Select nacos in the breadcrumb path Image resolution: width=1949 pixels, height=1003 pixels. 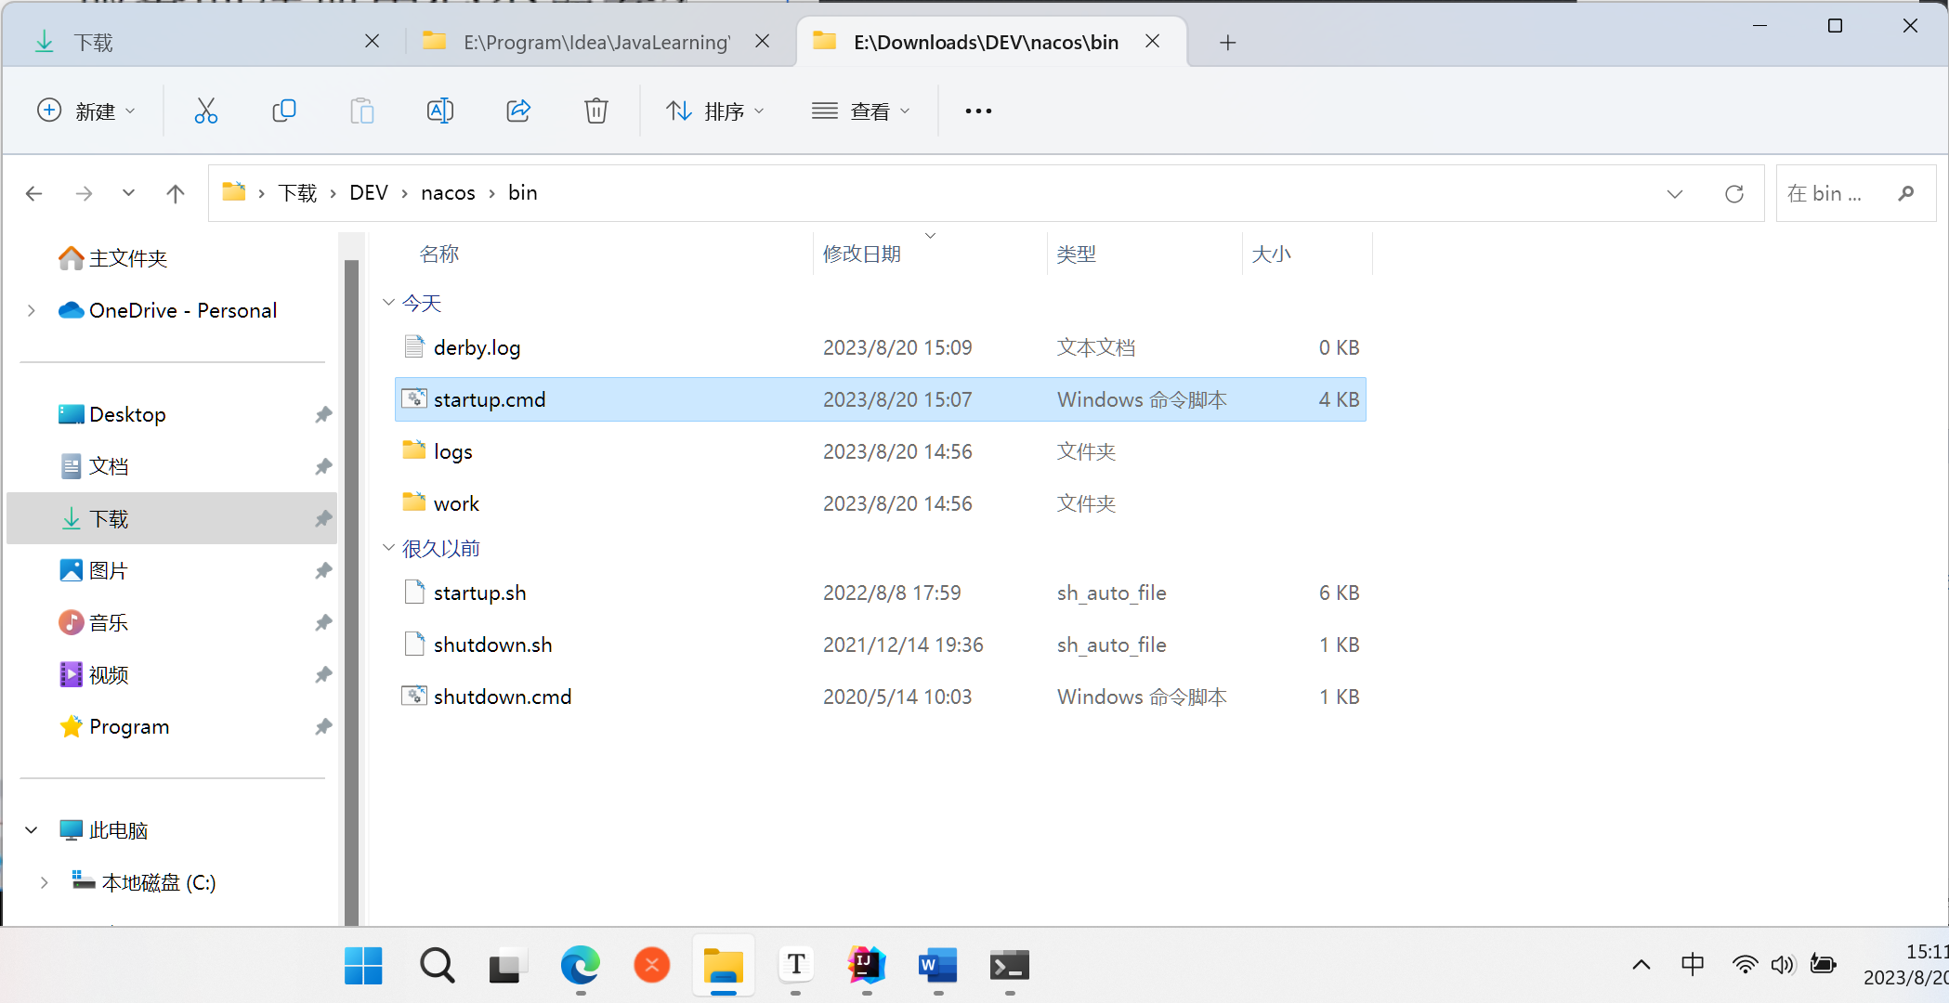pyautogui.click(x=448, y=193)
